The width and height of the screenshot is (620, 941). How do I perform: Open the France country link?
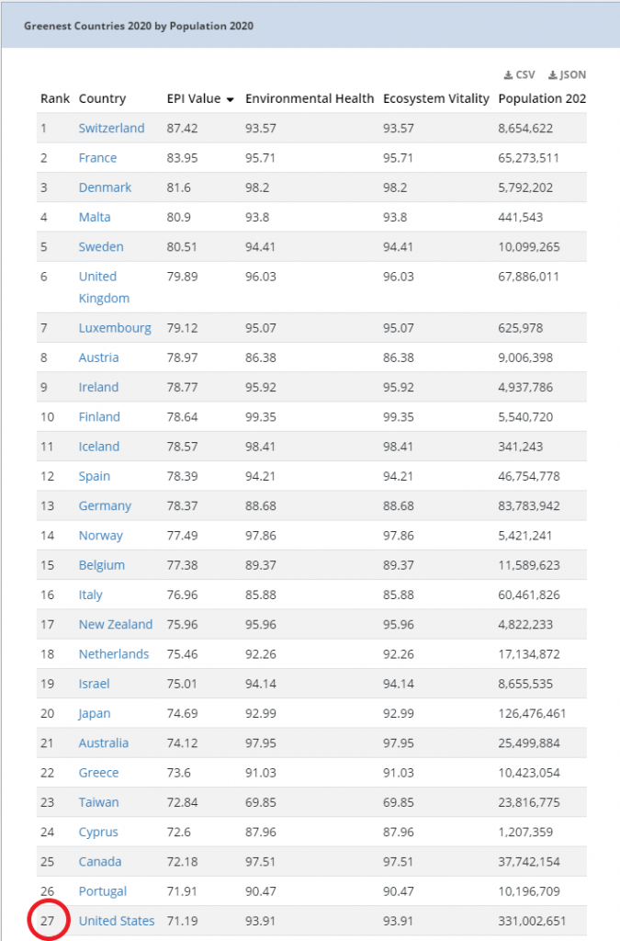[x=97, y=158]
